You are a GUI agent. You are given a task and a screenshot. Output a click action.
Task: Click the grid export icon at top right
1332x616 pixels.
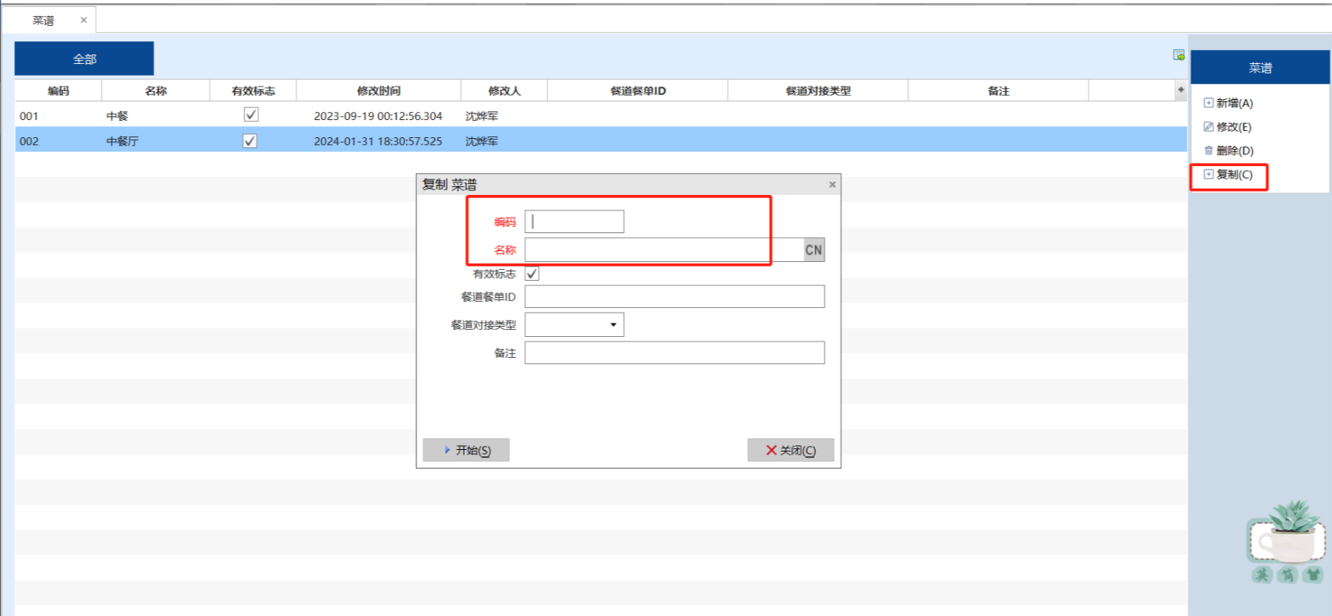tap(1178, 55)
